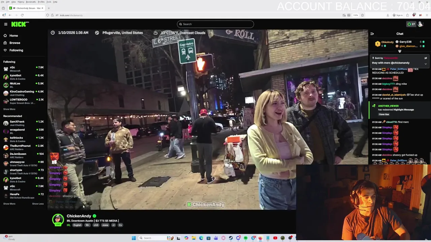This screenshot has width=431, height=242.
Task: Open a new browser tab
Action: coord(48,8)
